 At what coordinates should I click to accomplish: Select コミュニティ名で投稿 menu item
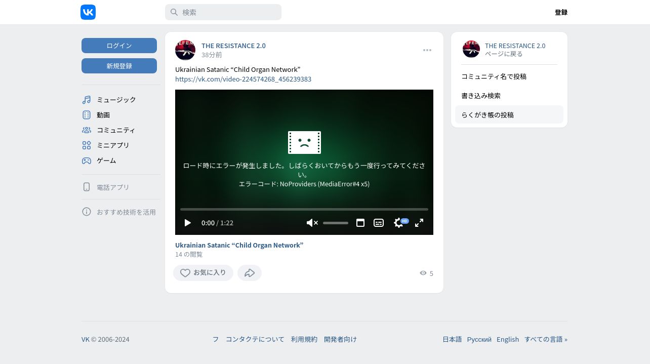pyautogui.click(x=509, y=76)
